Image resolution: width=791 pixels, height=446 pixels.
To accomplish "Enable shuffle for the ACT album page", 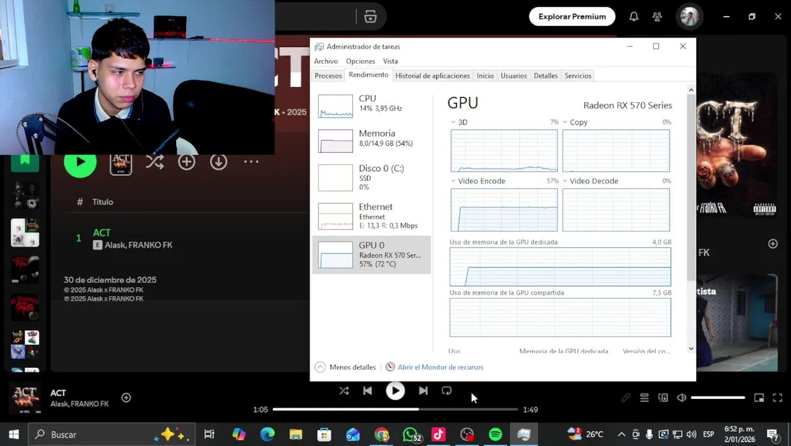I will (154, 162).
